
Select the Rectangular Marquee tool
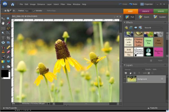pos(3,28)
